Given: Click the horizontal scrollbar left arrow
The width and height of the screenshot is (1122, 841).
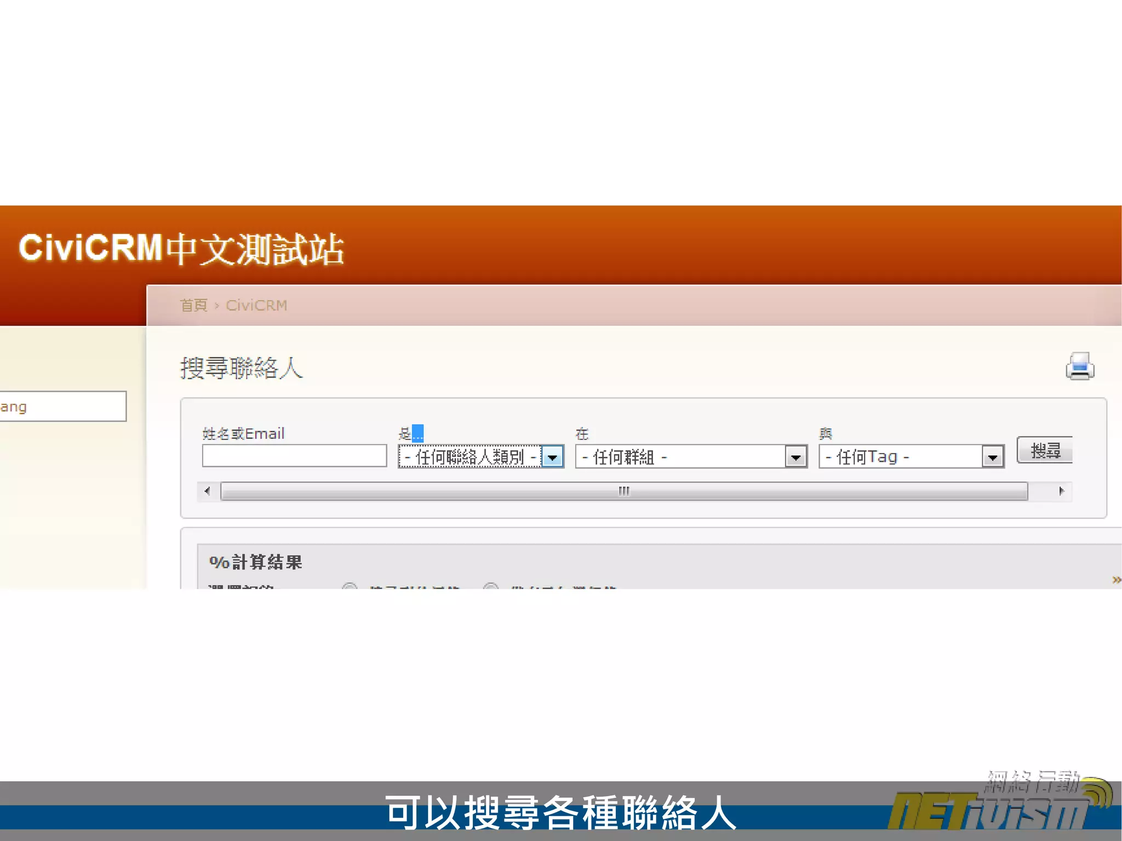Looking at the screenshot, I should coord(207,491).
